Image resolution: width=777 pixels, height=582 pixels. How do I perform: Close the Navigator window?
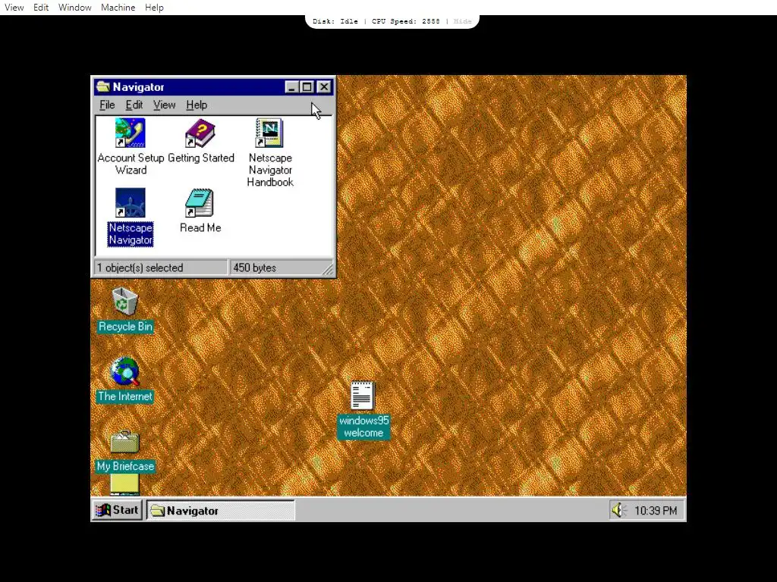coord(323,87)
